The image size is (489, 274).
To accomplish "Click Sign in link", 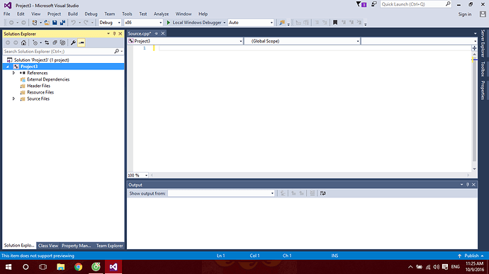I will (x=465, y=14).
